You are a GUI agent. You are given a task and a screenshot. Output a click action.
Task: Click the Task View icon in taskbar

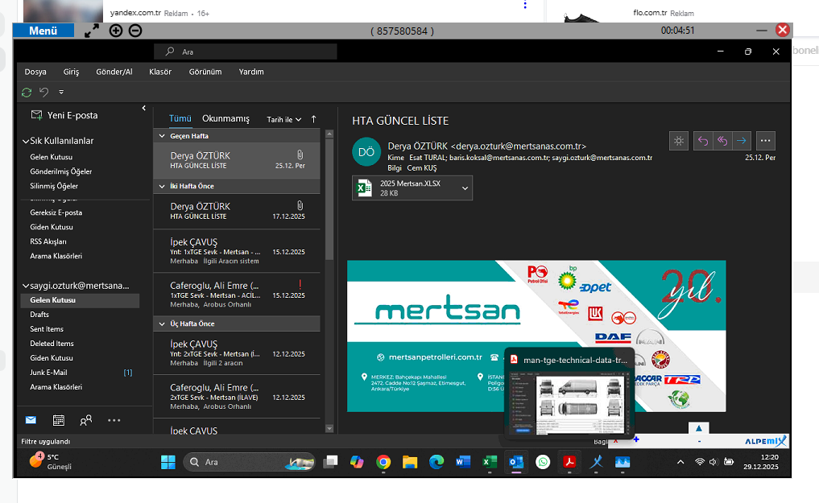[330, 462]
